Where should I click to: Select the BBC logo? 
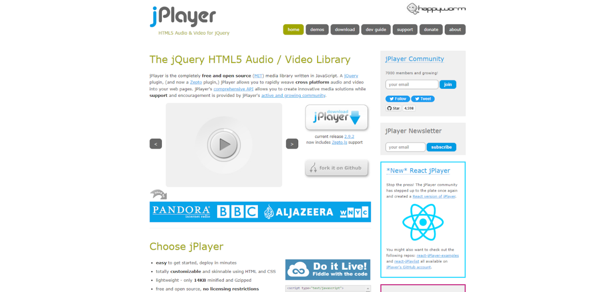237,212
